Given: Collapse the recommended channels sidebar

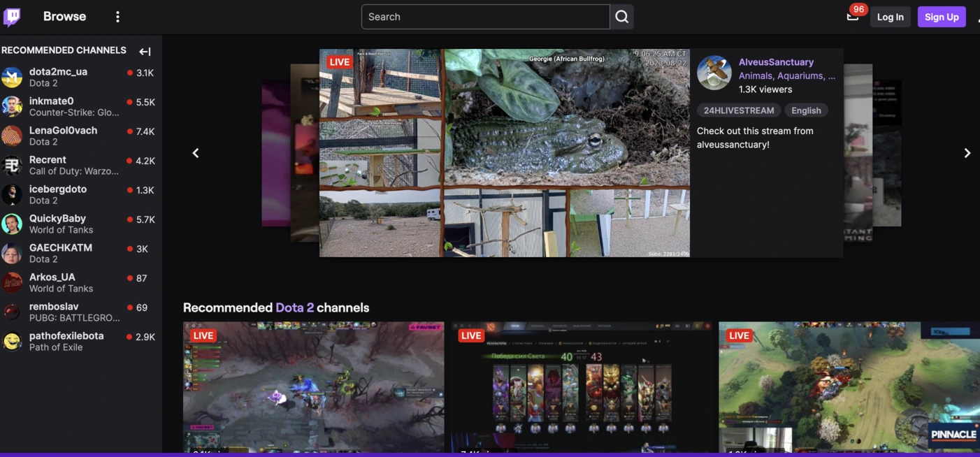Looking at the screenshot, I should click(145, 51).
